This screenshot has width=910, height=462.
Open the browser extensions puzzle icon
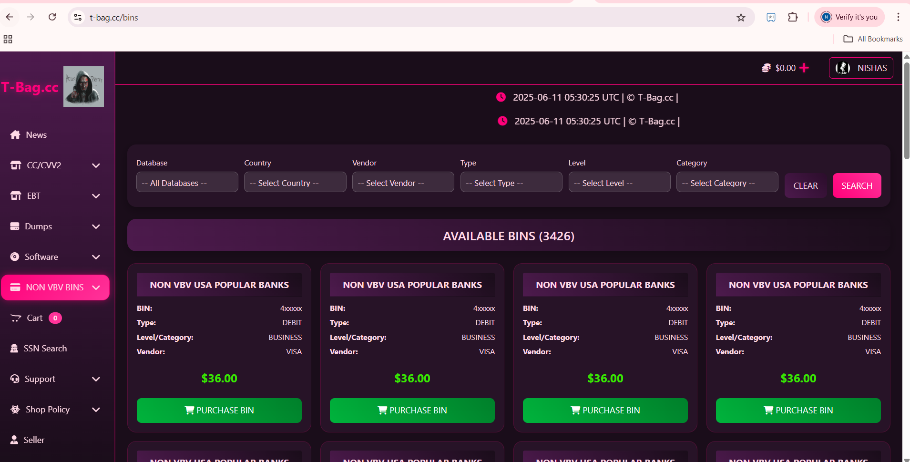[793, 17]
